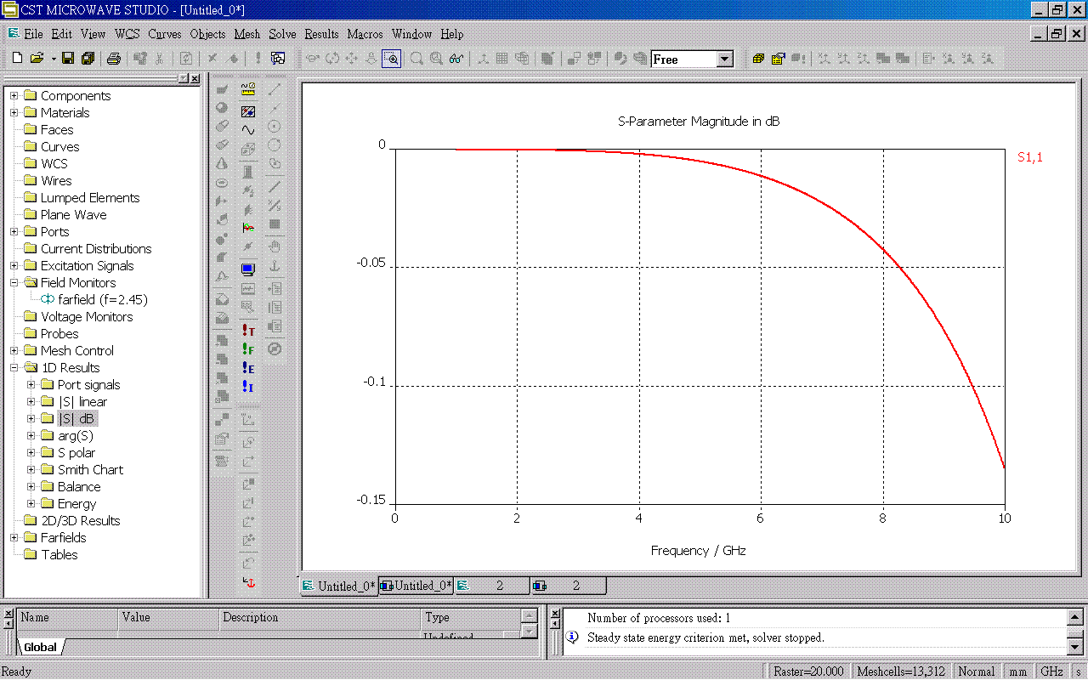
Task: Open view options binoculars icon
Action: pos(456,59)
